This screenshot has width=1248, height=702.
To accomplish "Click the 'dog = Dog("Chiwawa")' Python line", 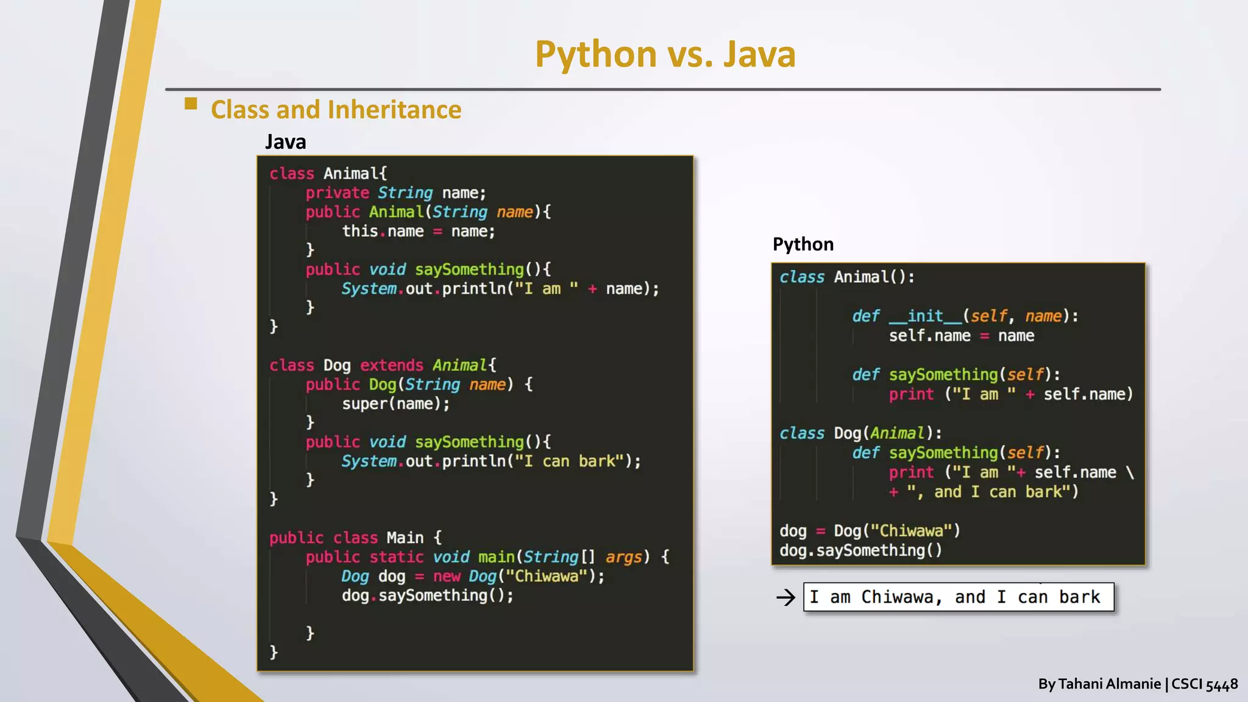I will (870, 531).
